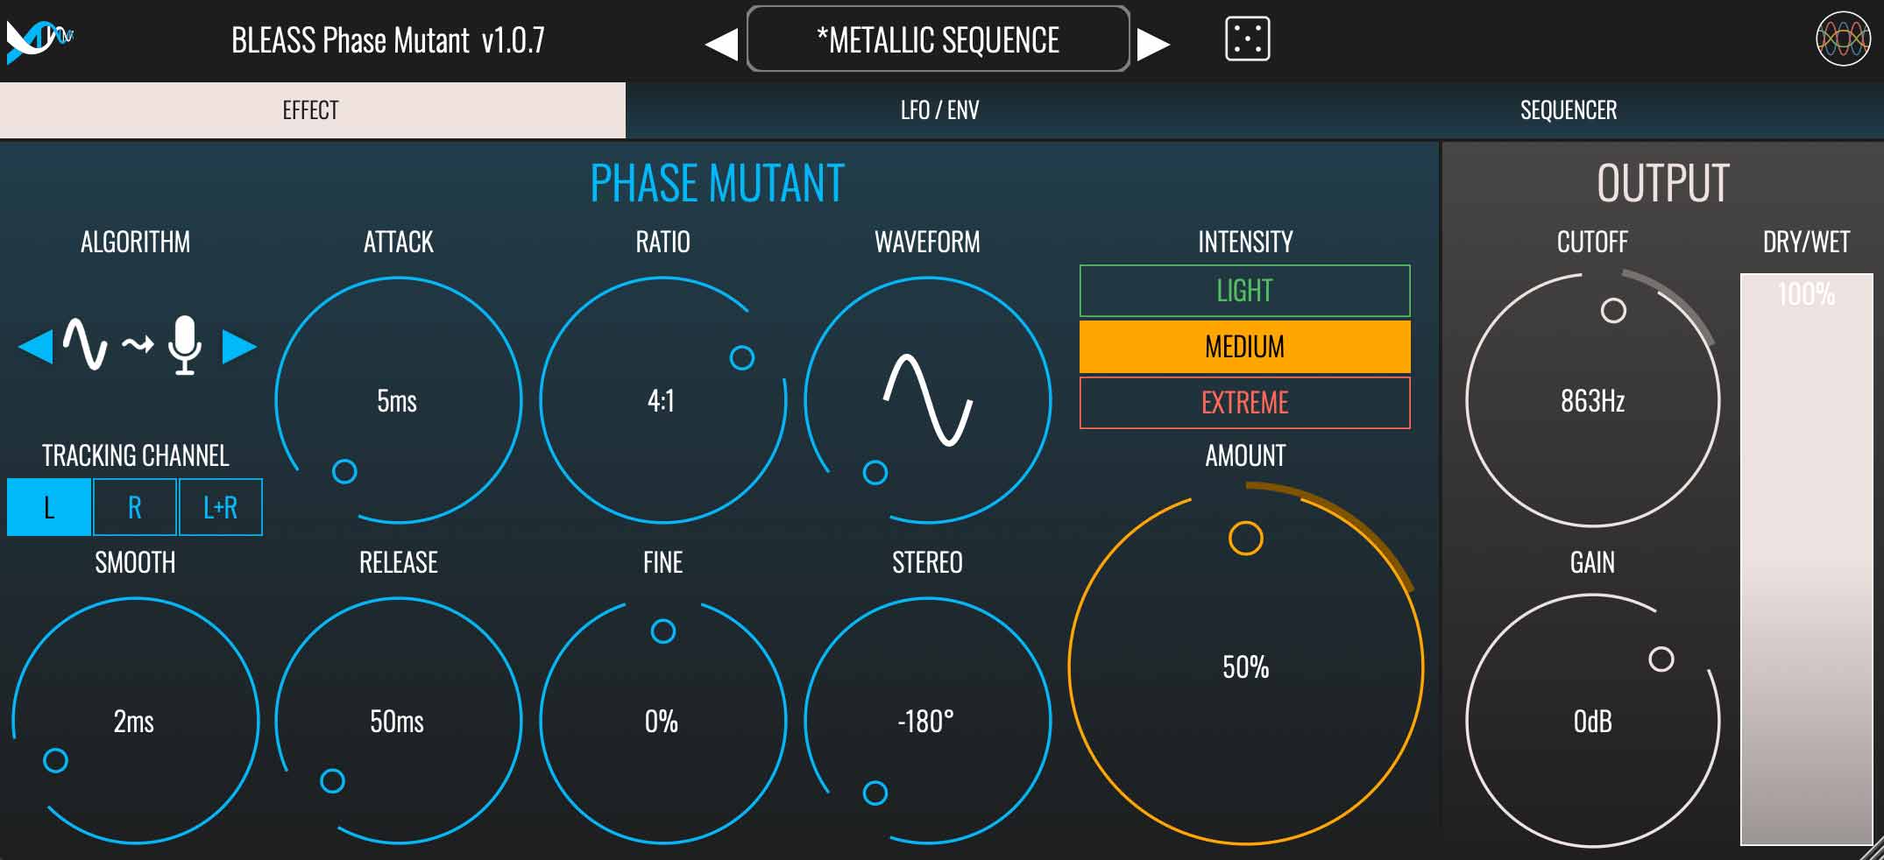Open the SEQUENCER tab

tap(1569, 110)
